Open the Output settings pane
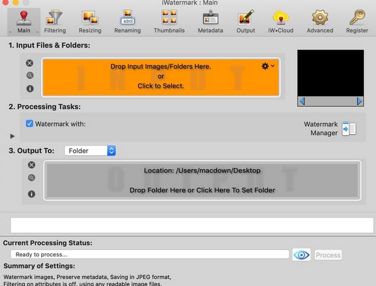The height and width of the screenshot is (286, 376). coord(246,22)
